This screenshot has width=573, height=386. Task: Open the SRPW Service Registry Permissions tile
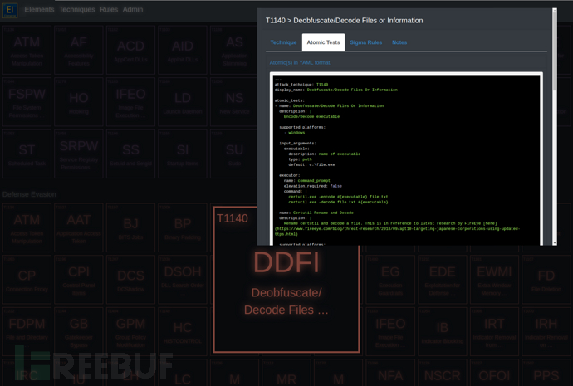[x=79, y=154]
